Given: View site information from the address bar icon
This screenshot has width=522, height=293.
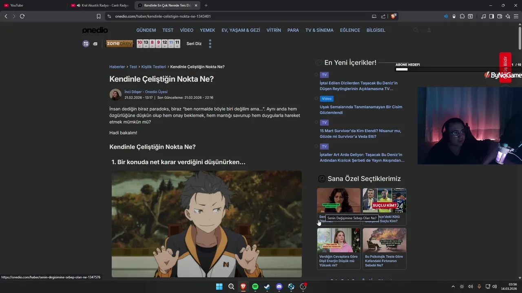Looking at the screenshot, I should (109, 16).
